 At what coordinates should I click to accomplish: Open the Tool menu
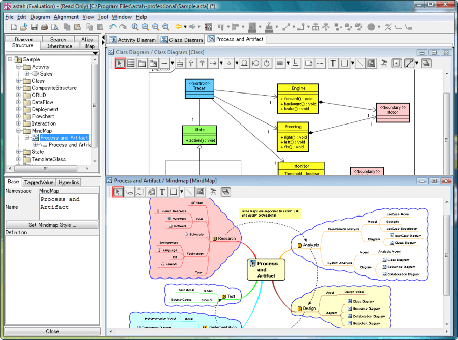pos(103,17)
